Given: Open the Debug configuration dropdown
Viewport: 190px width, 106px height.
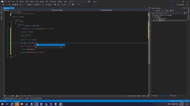Looking at the screenshot, I should tap(30, 5).
